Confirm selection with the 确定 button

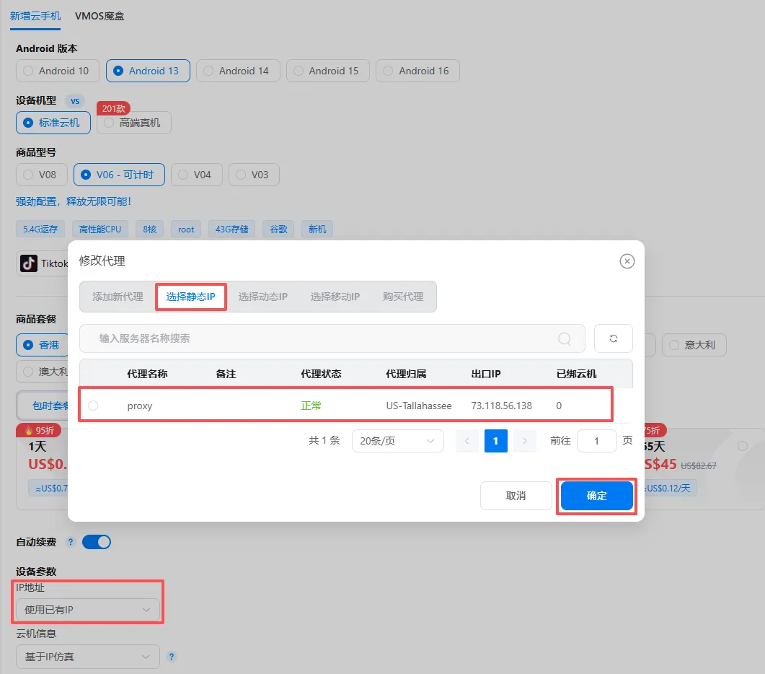596,496
